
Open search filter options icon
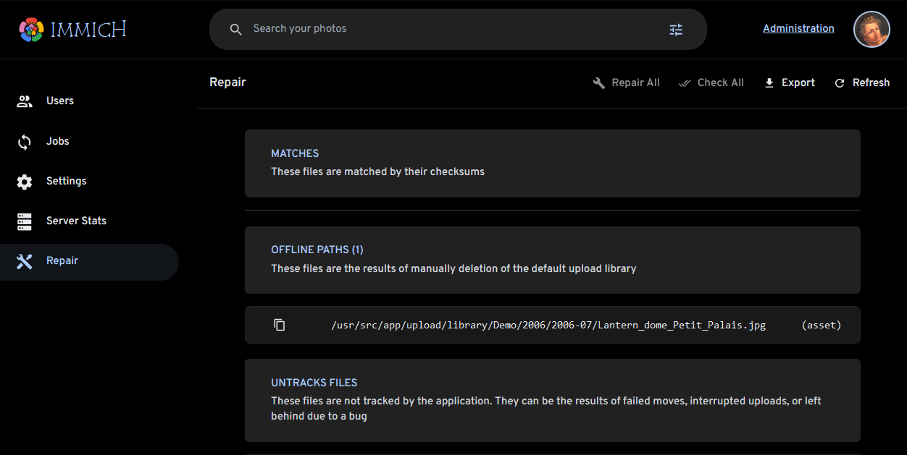point(675,30)
